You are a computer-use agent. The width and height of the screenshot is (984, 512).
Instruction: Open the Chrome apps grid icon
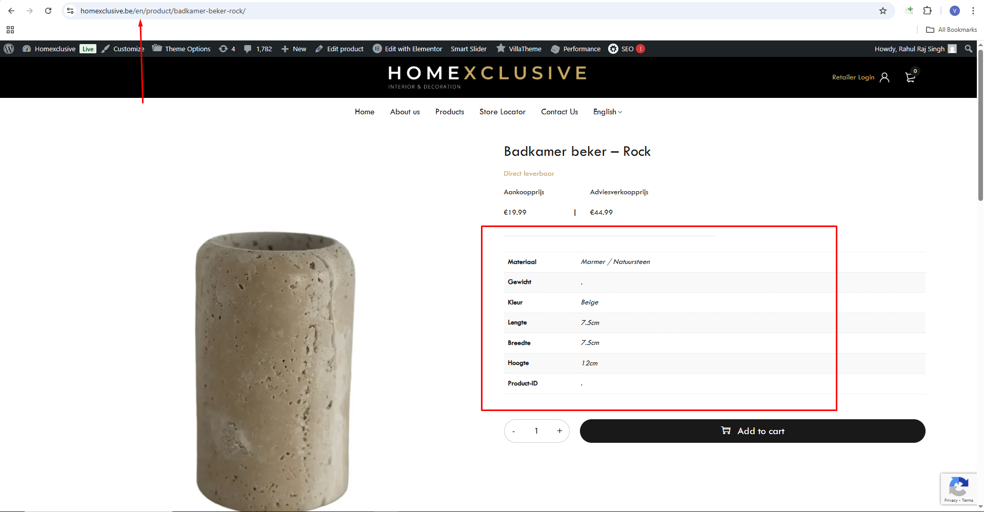(x=10, y=30)
